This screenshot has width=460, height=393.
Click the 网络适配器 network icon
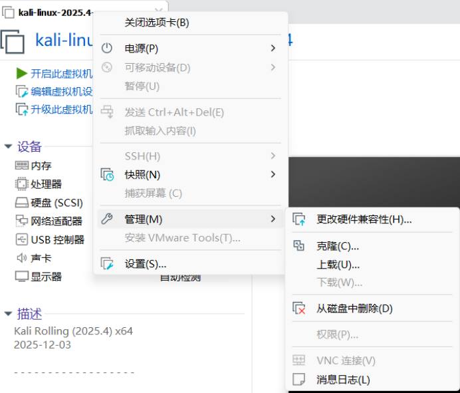tap(22, 221)
